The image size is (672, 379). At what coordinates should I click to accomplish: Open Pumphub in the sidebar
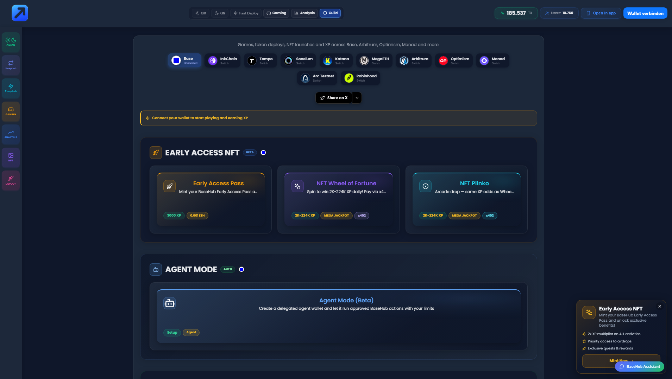point(11,88)
